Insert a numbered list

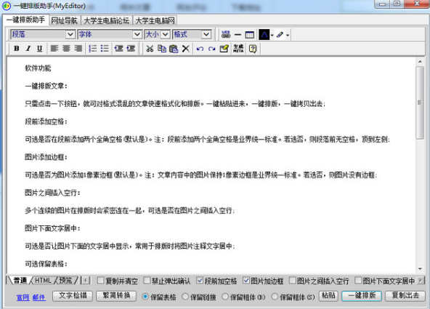click(93, 49)
